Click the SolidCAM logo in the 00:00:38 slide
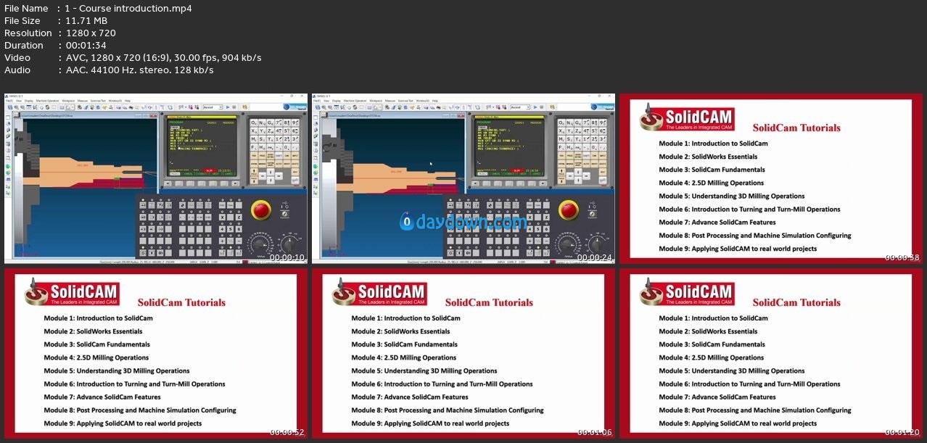The height and width of the screenshot is (443, 927). (x=687, y=118)
